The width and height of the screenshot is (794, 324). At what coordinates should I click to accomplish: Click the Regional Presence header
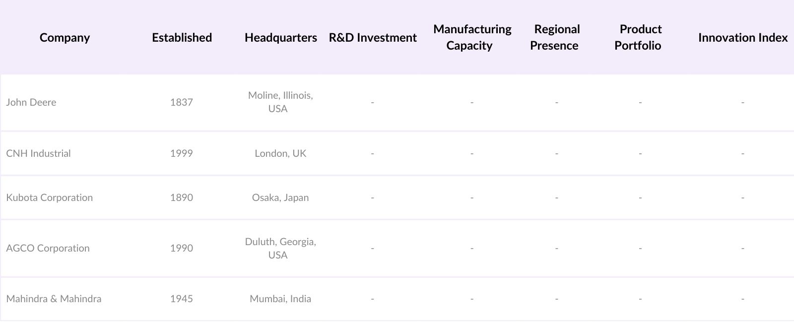click(x=556, y=37)
